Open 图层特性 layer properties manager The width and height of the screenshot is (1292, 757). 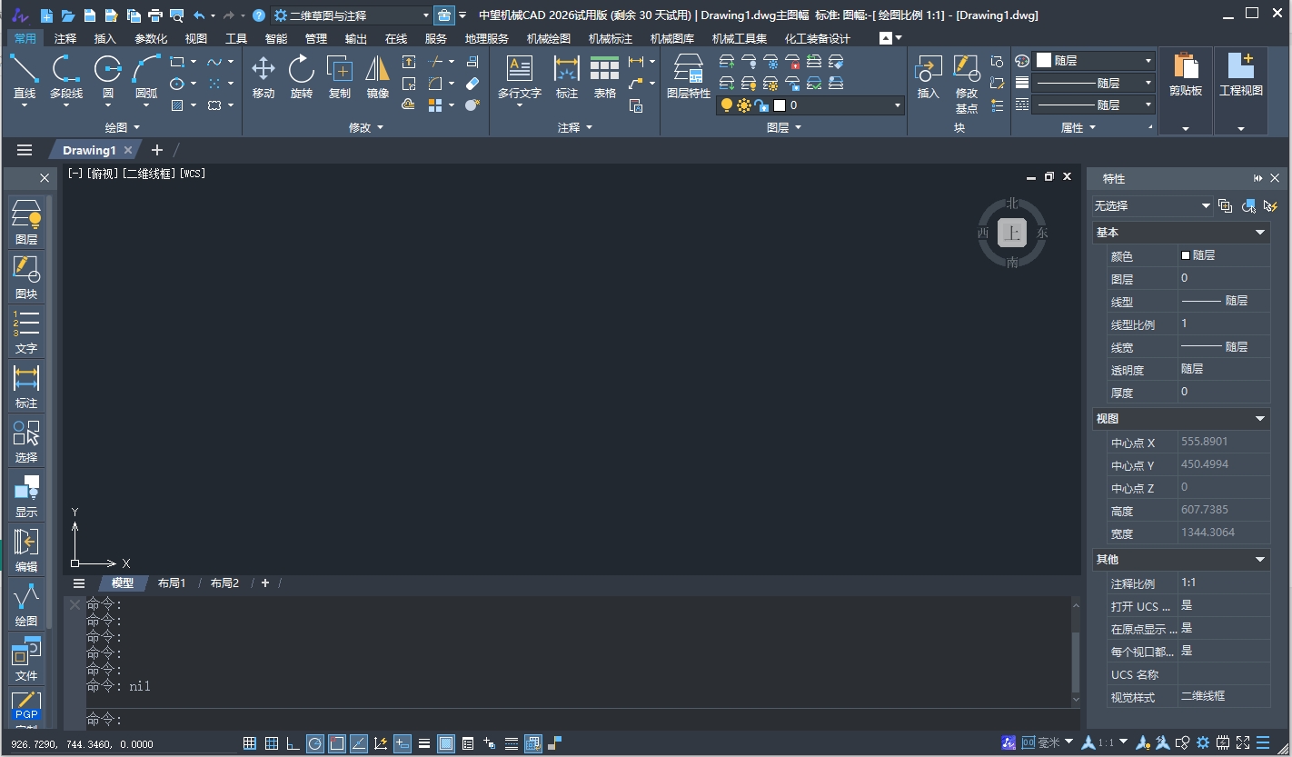pos(689,76)
